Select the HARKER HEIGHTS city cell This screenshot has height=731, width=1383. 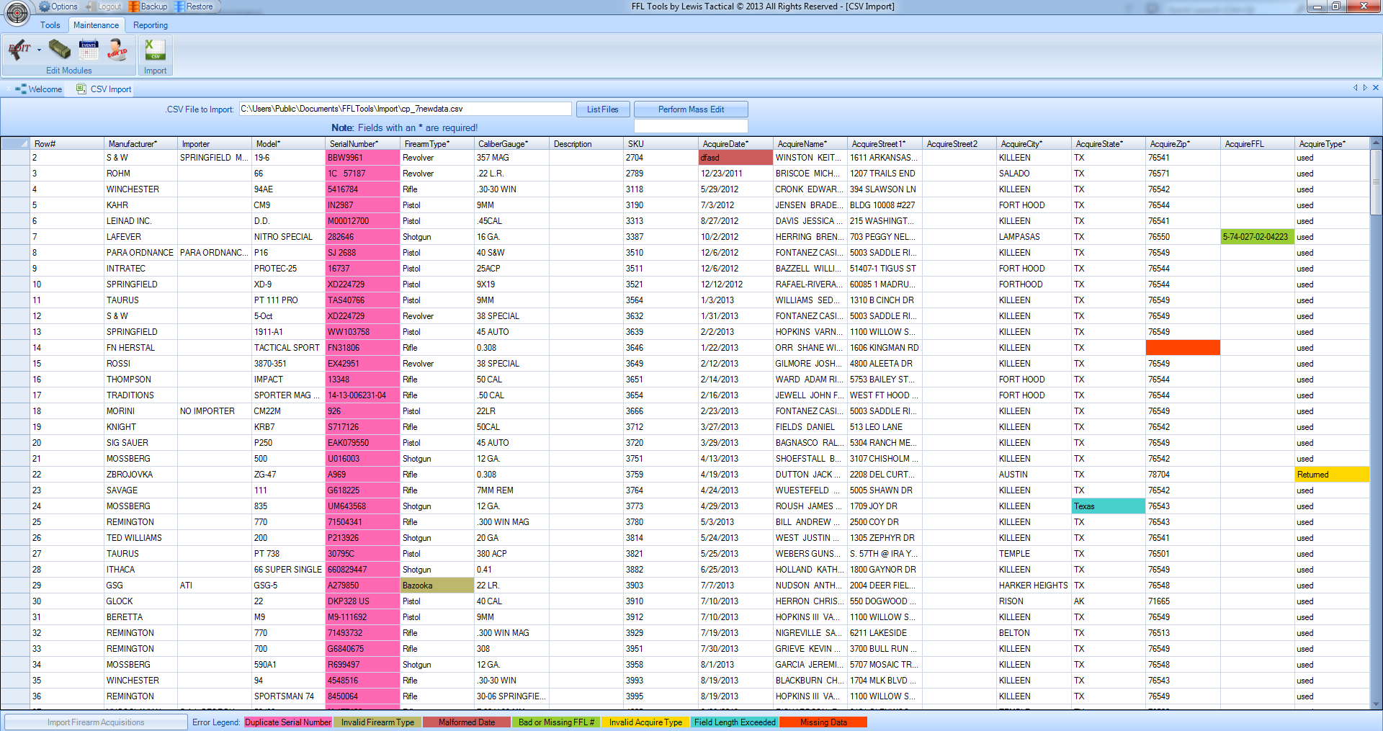click(x=1033, y=586)
